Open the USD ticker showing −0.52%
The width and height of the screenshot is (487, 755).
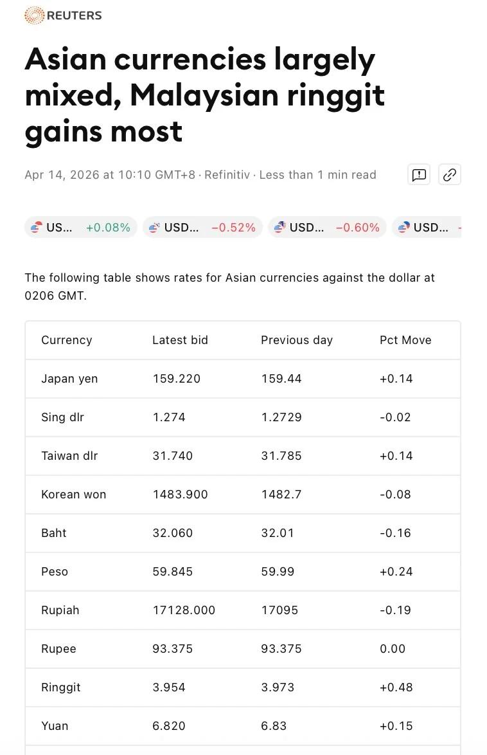(202, 227)
